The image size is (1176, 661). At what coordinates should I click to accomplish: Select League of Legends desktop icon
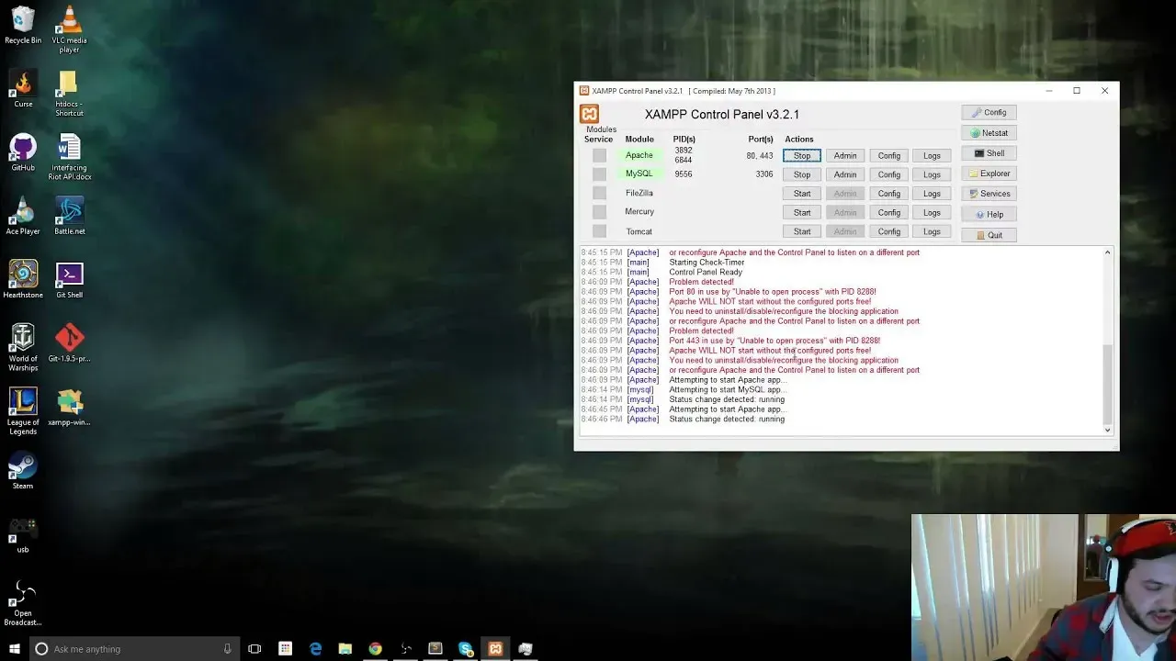pyautogui.click(x=23, y=410)
